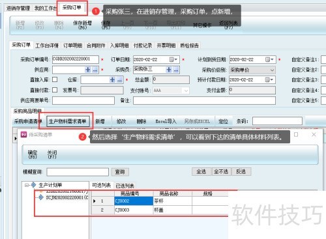This screenshot has width=326, height=239.
Task: Click 保存新增 (F6) toolbar button
Action: (x=82, y=25)
